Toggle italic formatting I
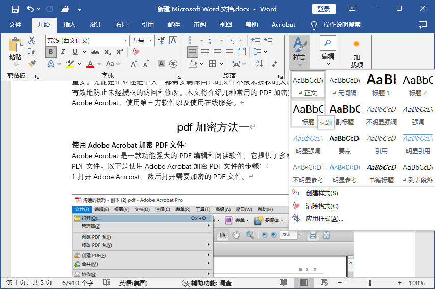Screen dimensions: 435x289 pos(63,52)
